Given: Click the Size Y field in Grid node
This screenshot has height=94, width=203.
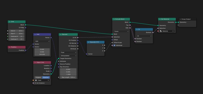Looking at the screenshot, I should pos(17,34).
